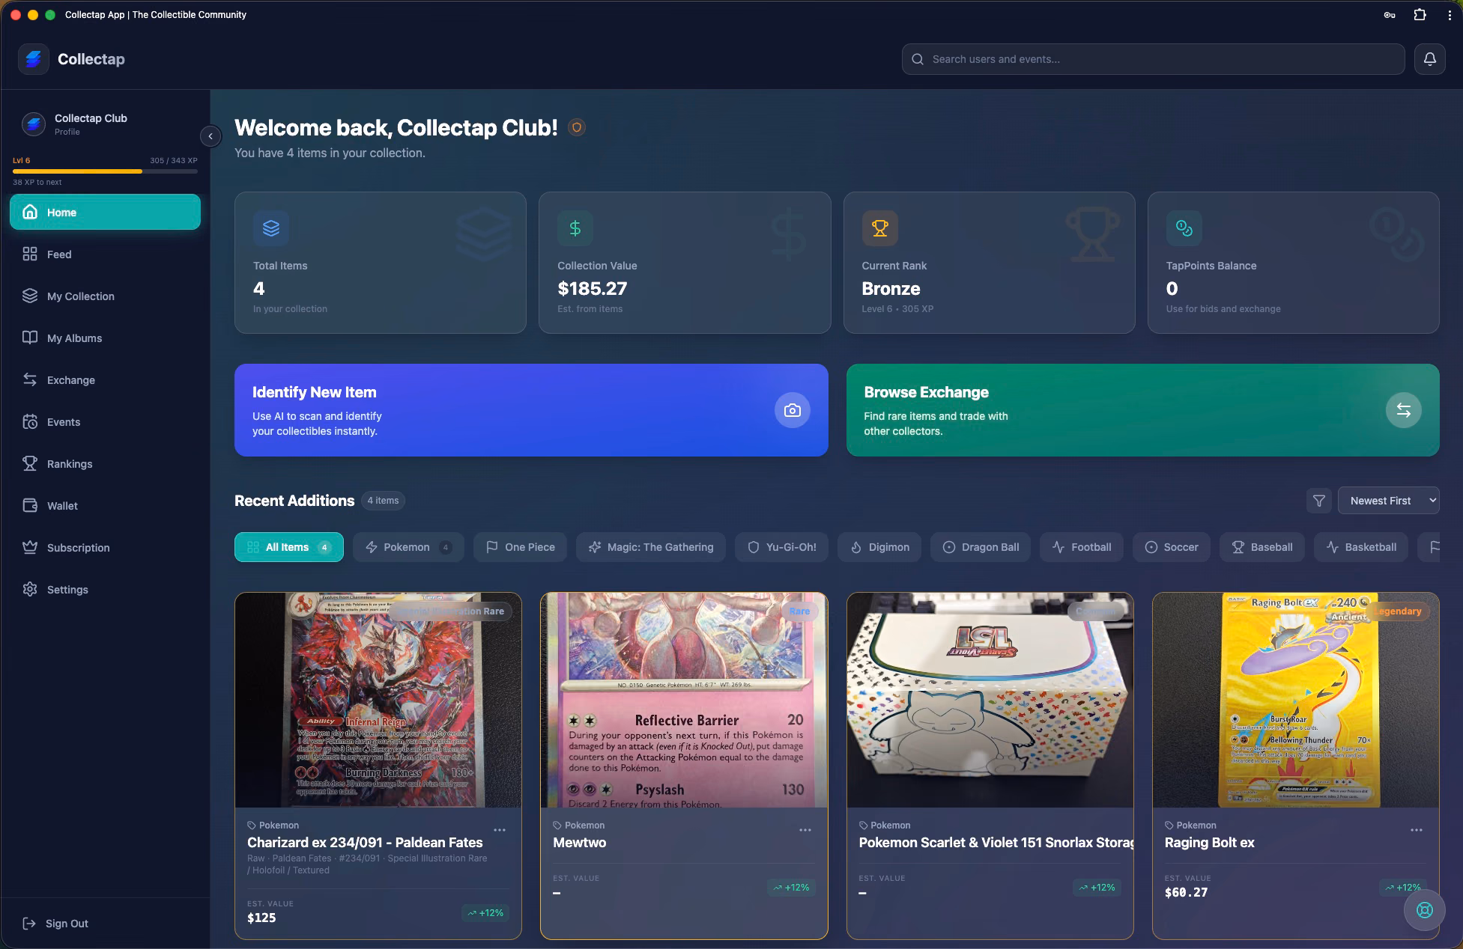Click the swap arrows icon on Browse Exchange
This screenshot has width=1463, height=949.
[x=1403, y=410]
